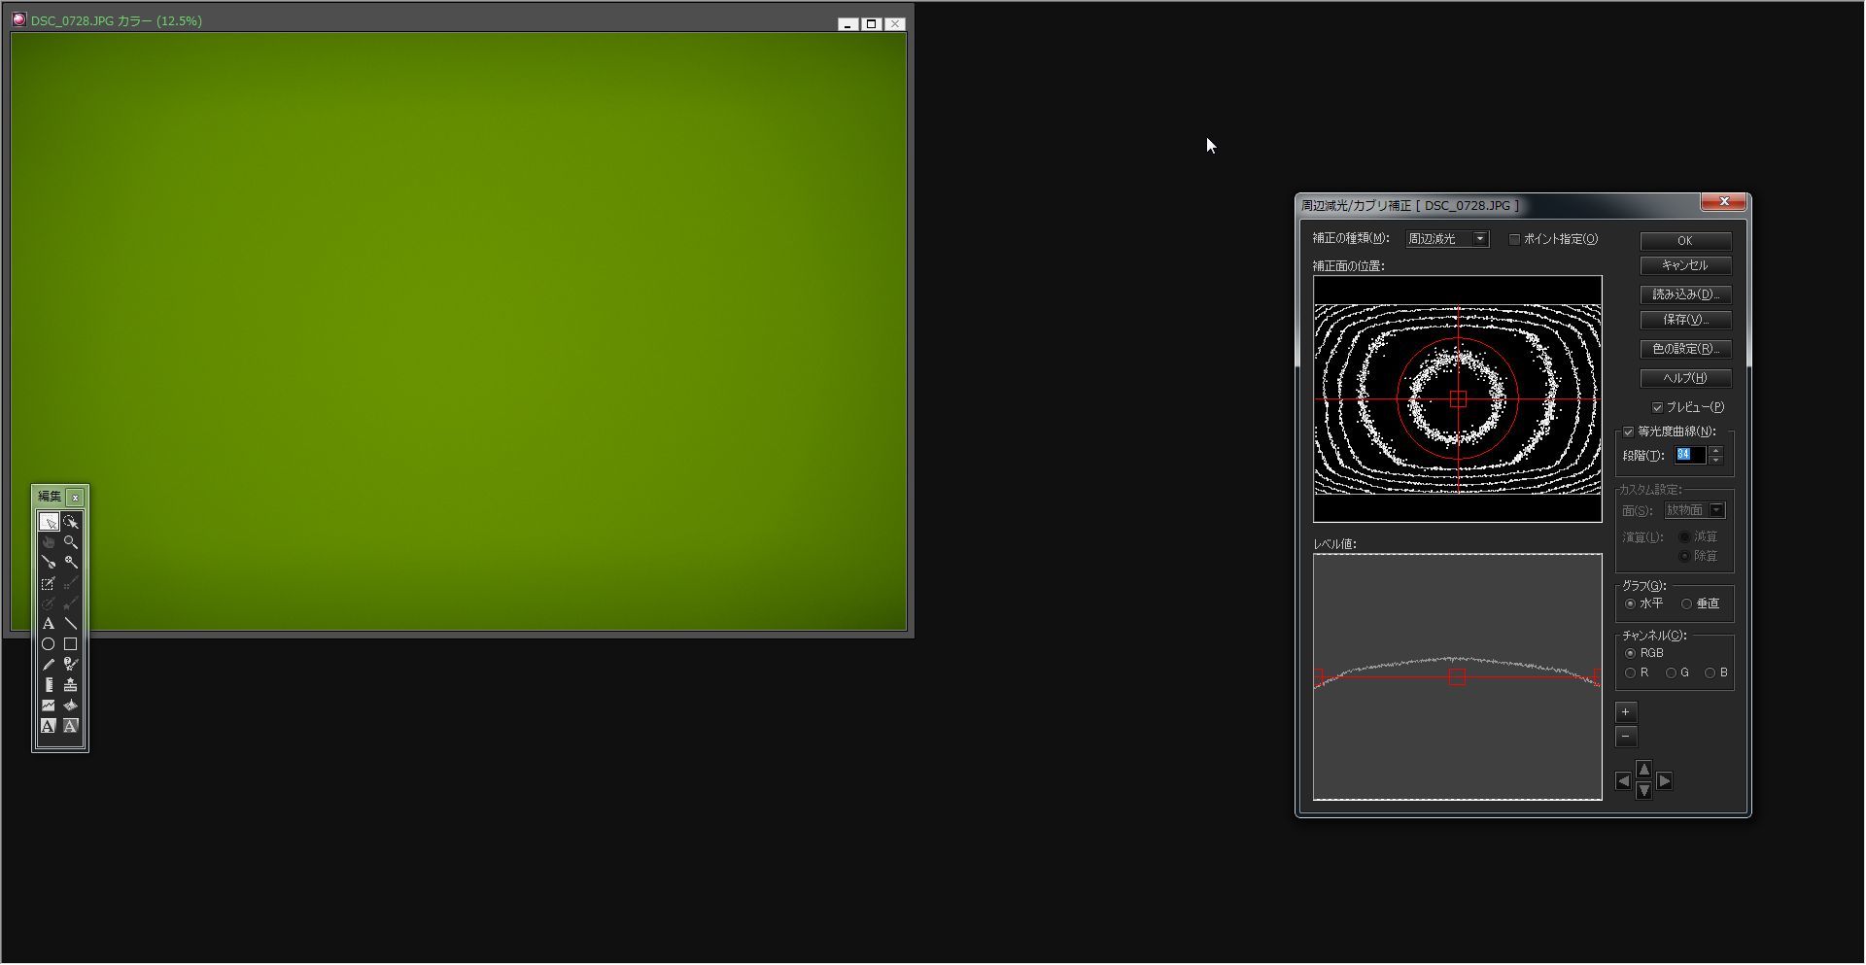The width and height of the screenshot is (1866, 965).
Task: Click the OK button
Action: tap(1685, 241)
